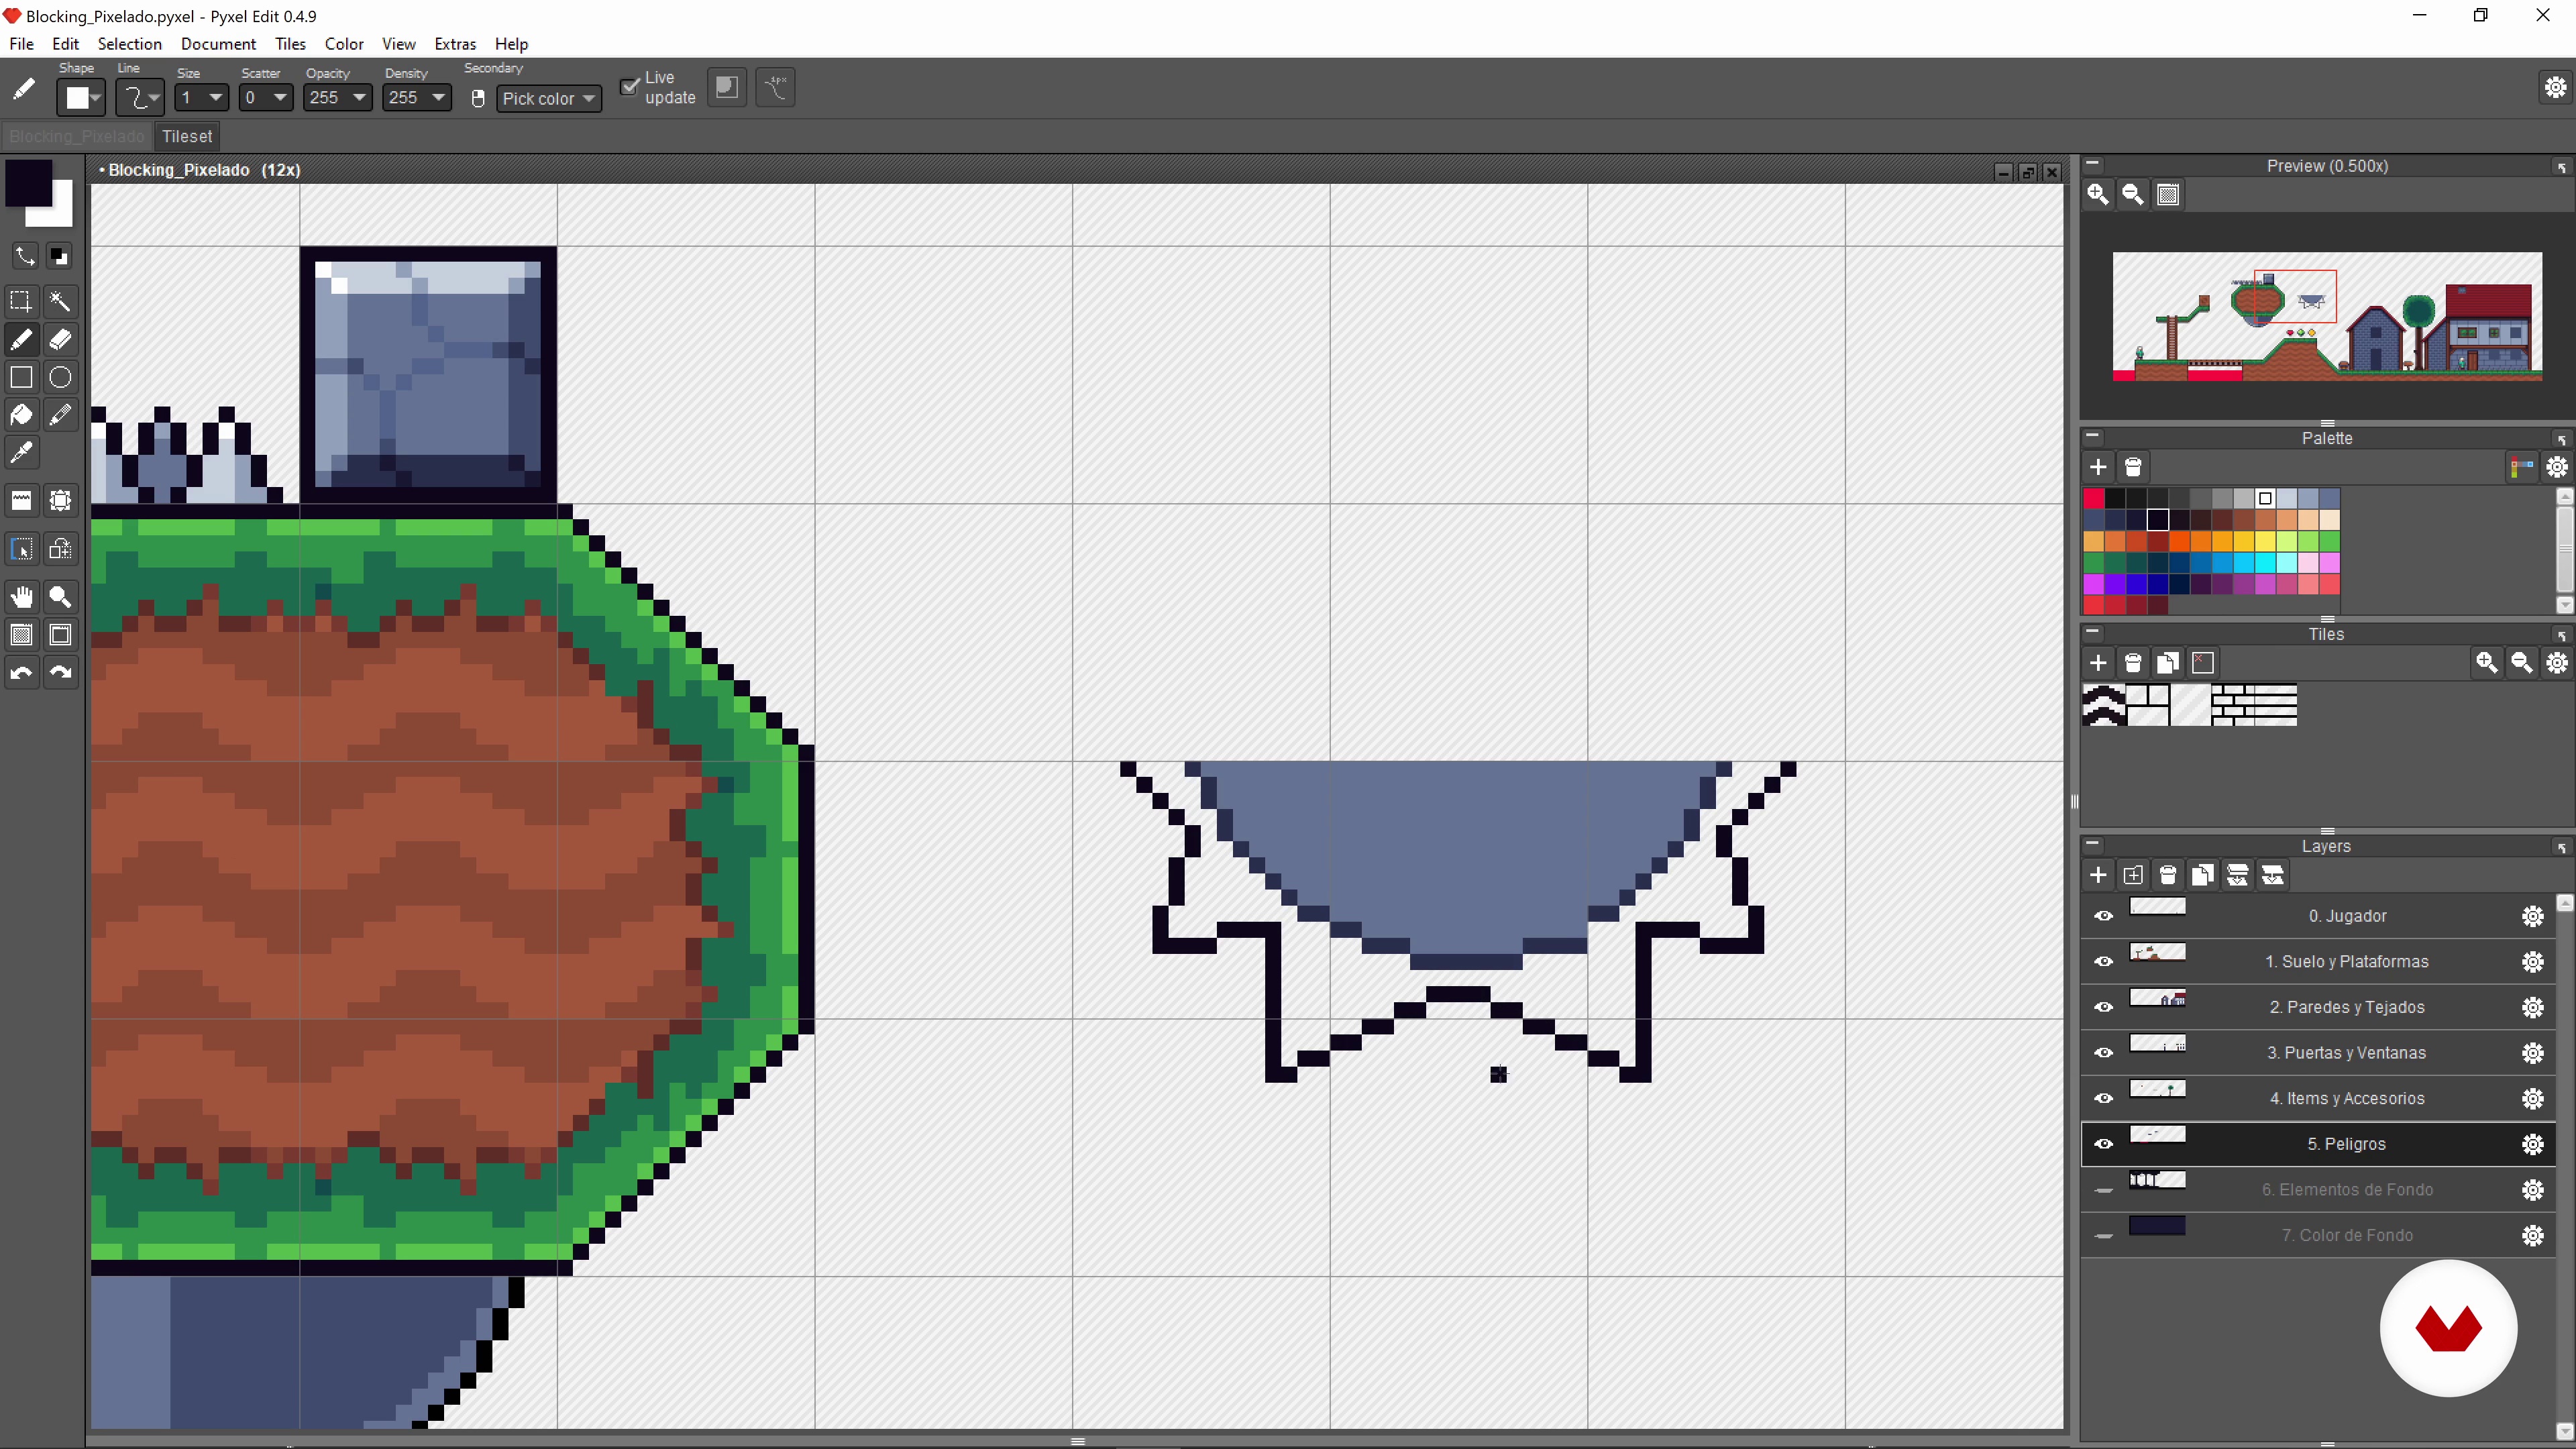Click the undo arrow button
Image resolution: width=2576 pixels, height=1449 pixels.
coord(21,673)
